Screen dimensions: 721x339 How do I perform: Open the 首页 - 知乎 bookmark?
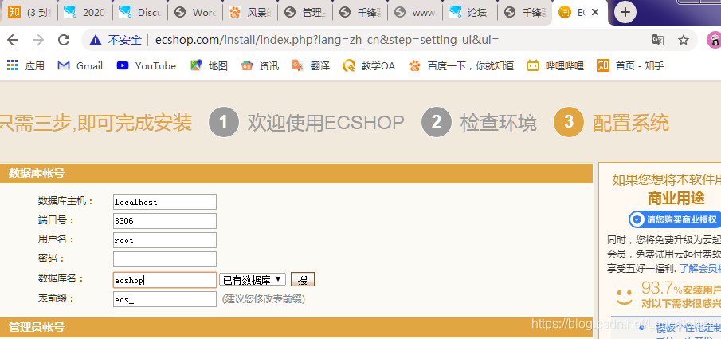tap(630, 66)
